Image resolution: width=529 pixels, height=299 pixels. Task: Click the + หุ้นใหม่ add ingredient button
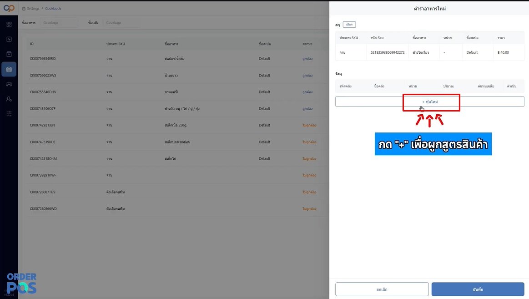pos(429,101)
